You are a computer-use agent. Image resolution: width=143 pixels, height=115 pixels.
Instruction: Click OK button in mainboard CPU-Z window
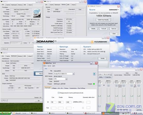point(39,101)
